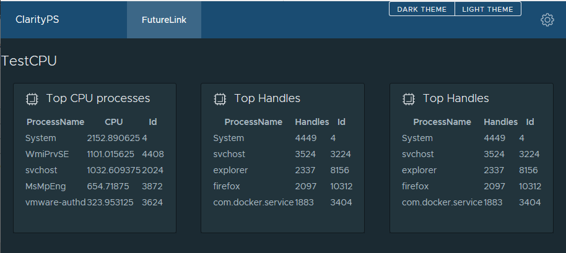Click the Top CPU processes card title
Viewport: 566px width, 253px height.
click(98, 98)
